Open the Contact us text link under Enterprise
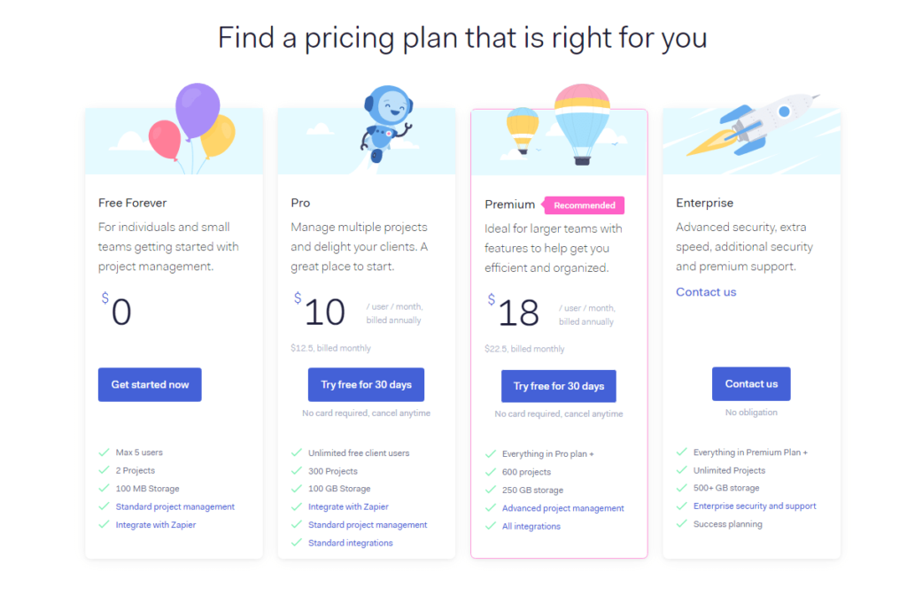 click(706, 292)
